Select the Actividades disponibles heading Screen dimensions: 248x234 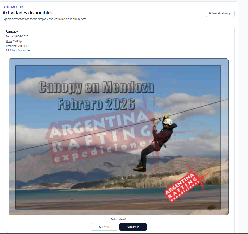point(28,13)
